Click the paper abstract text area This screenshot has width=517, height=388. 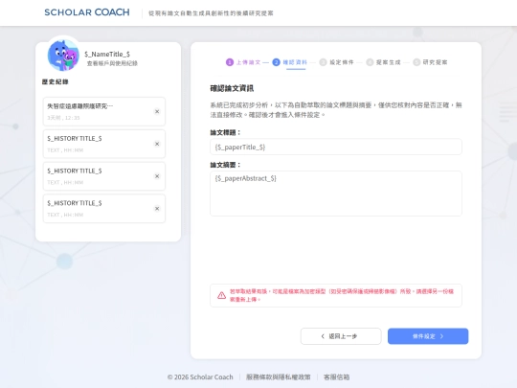coord(336,194)
